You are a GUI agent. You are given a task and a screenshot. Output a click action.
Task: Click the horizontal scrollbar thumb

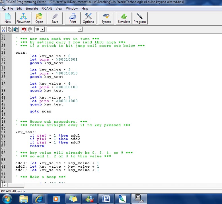(x=16, y=185)
